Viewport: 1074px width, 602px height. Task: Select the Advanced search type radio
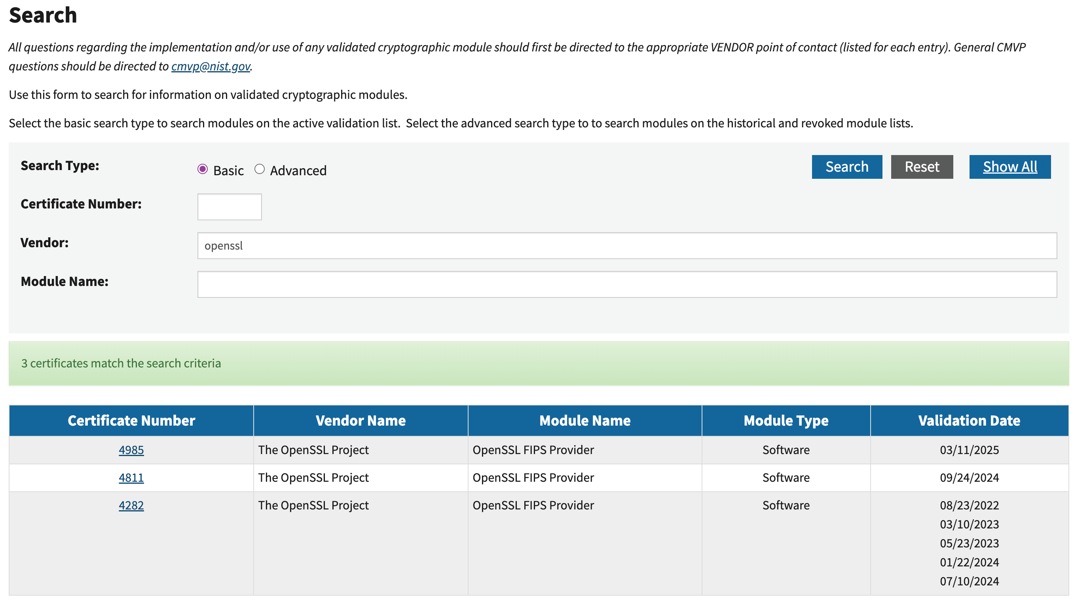(x=259, y=169)
